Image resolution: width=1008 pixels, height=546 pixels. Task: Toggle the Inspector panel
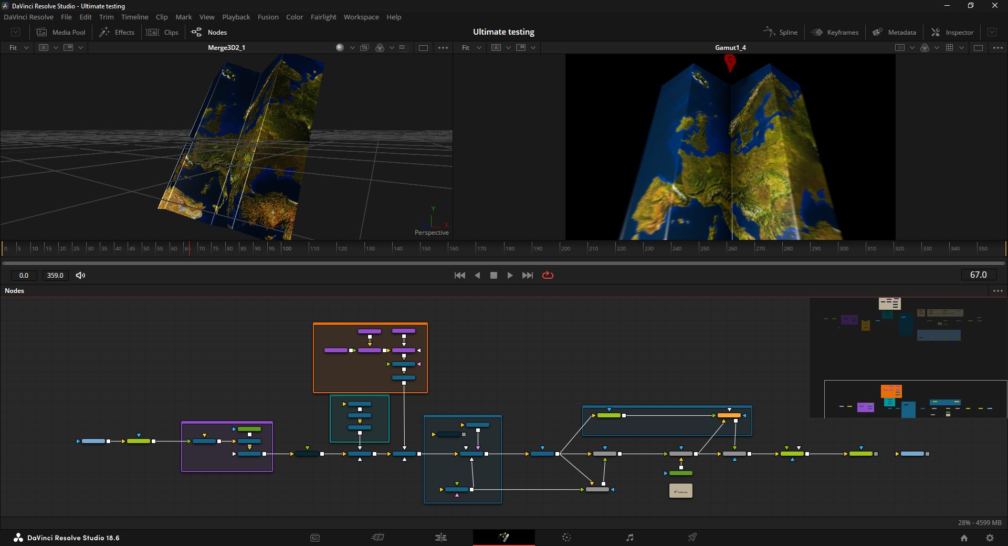pos(952,32)
